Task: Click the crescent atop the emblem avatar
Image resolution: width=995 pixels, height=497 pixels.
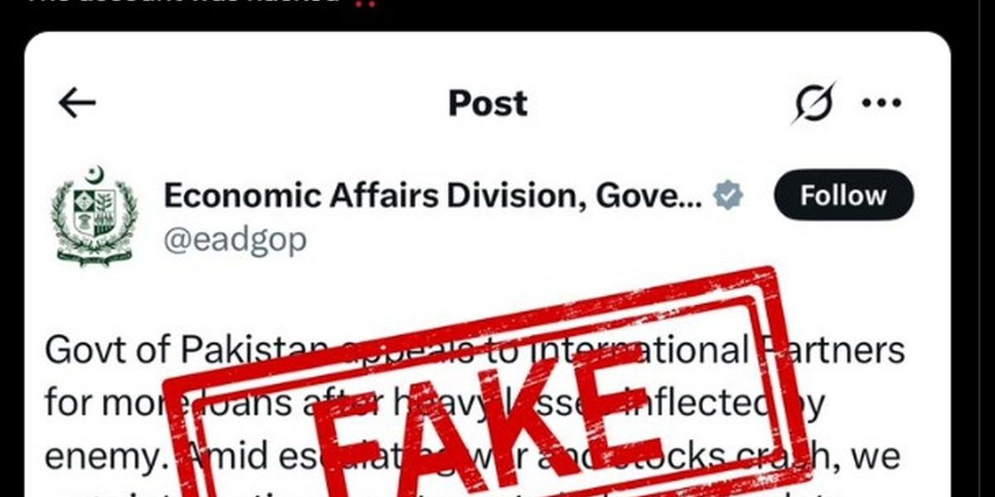Action: point(94,174)
